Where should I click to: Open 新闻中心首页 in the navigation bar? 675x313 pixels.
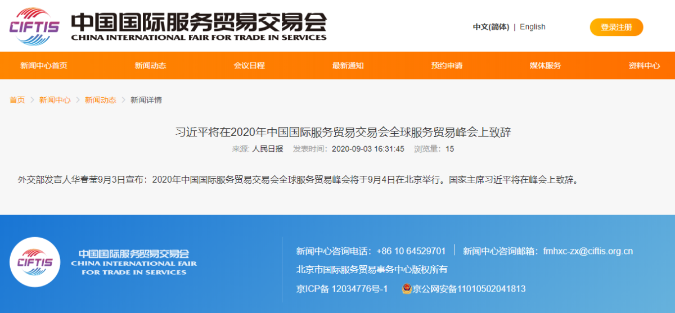click(x=44, y=66)
